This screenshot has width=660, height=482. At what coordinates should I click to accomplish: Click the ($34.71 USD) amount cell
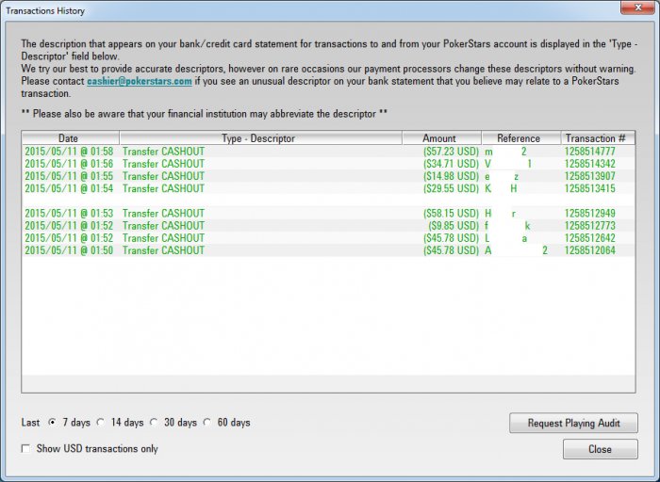click(451, 164)
